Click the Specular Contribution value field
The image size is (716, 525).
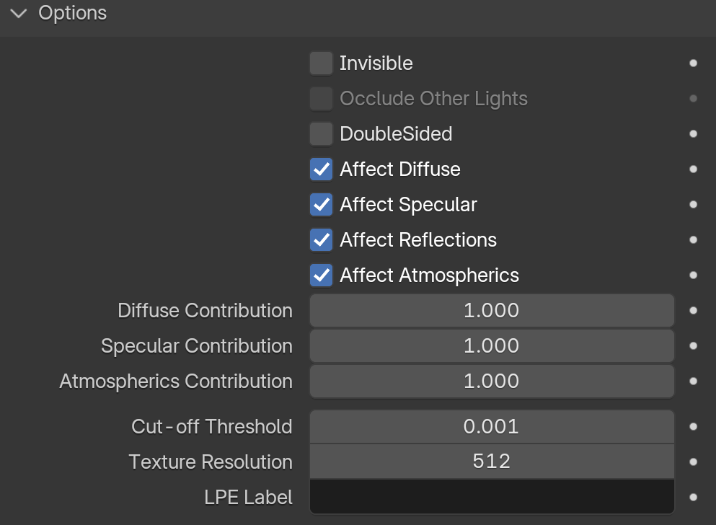[492, 346]
